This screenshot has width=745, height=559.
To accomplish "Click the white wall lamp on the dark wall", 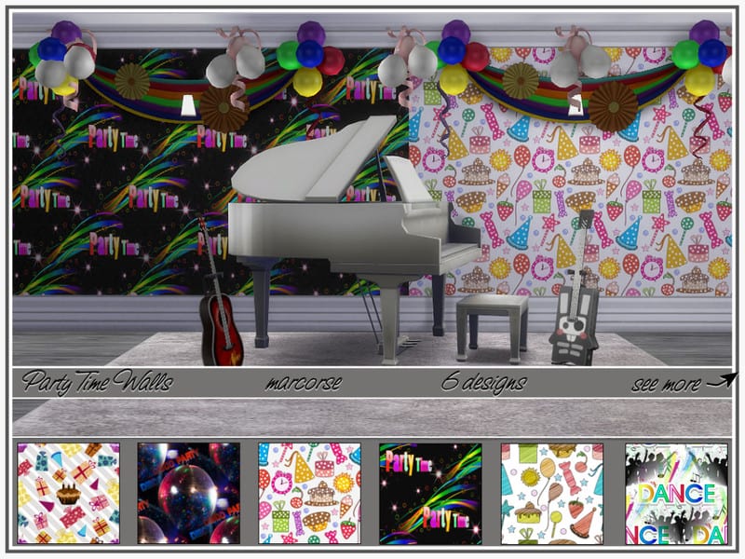I will click(x=188, y=104).
